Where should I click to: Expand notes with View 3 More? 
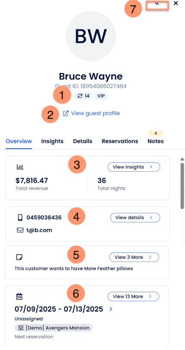click(x=134, y=257)
